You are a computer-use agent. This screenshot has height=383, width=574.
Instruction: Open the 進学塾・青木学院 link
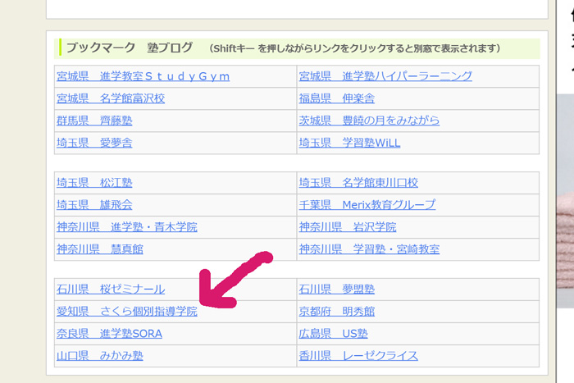pyautogui.click(x=127, y=227)
